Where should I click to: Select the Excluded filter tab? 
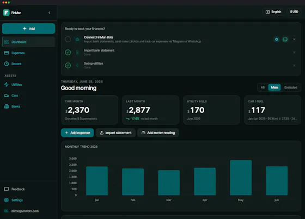pyautogui.click(x=291, y=87)
